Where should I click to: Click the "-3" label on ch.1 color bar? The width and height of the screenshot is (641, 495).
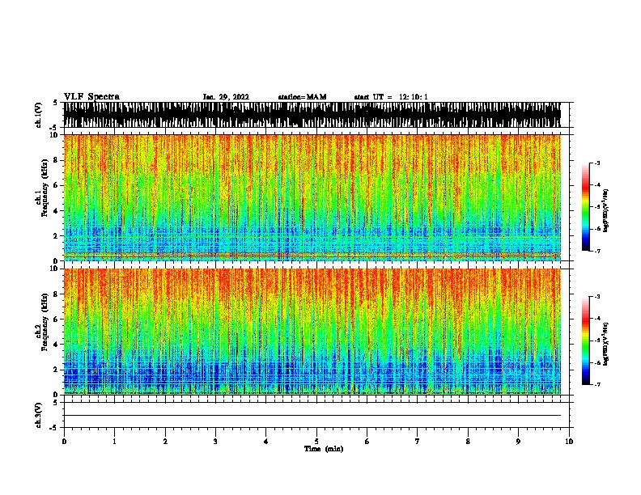tap(596, 163)
